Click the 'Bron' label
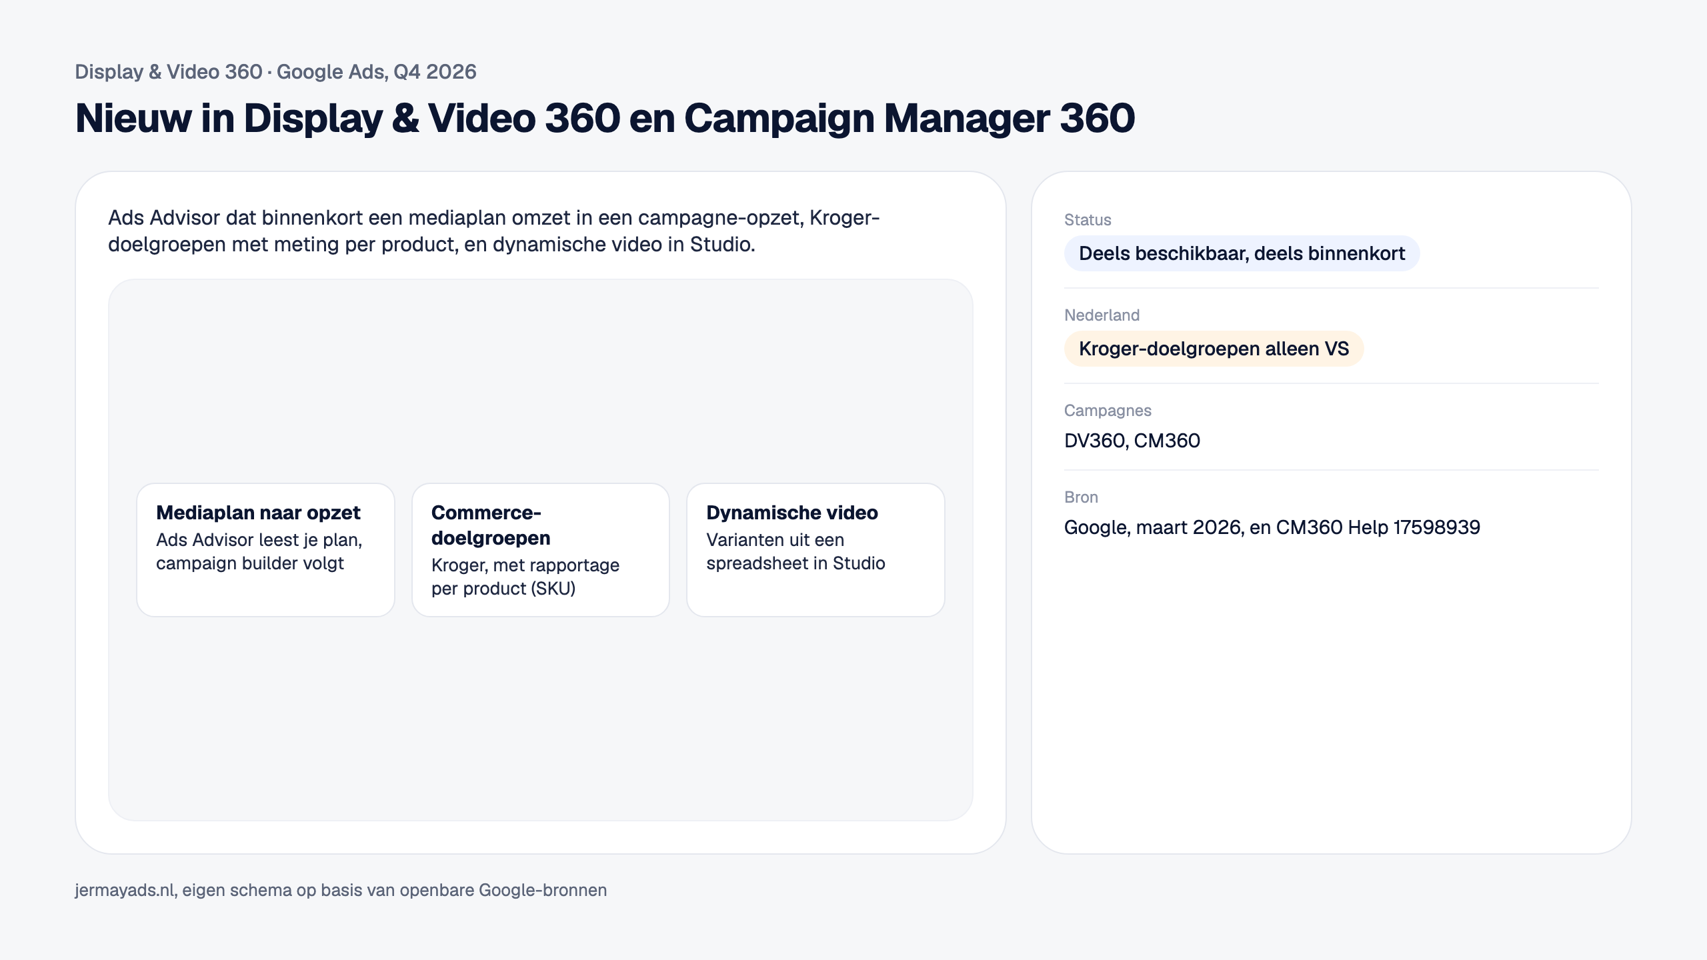The height and width of the screenshot is (960, 1707). [1081, 497]
